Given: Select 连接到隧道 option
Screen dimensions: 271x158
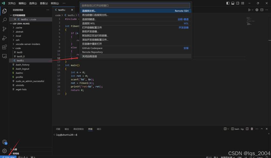Looking at the screenshot, I should point(135,19).
